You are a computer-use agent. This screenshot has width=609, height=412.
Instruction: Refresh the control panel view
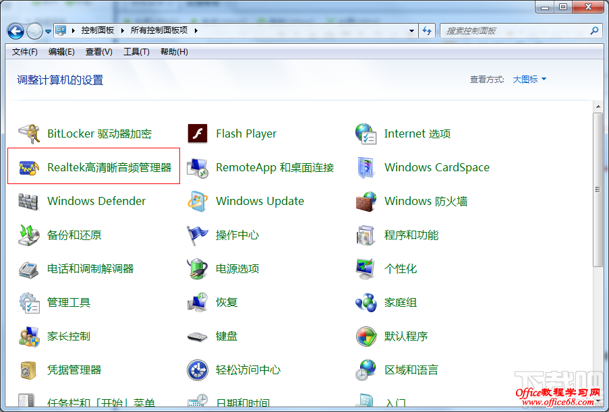[x=427, y=30]
